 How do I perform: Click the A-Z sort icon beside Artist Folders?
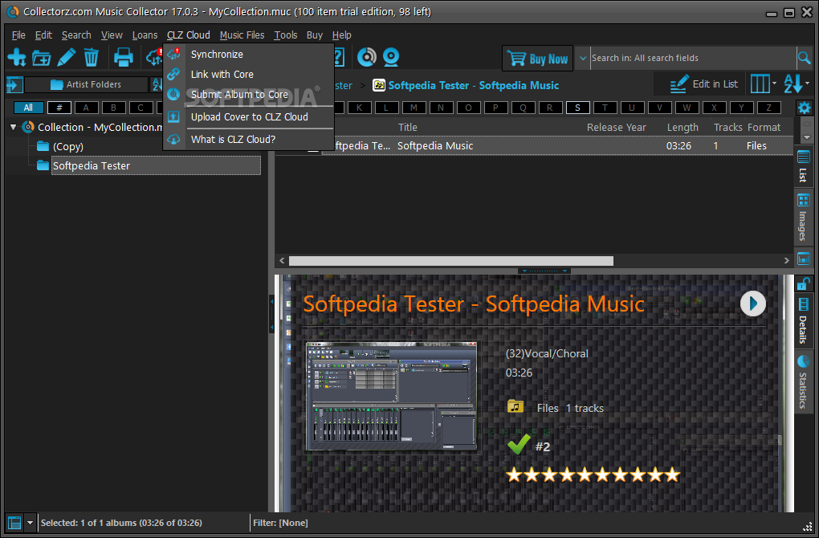tap(157, 84)
